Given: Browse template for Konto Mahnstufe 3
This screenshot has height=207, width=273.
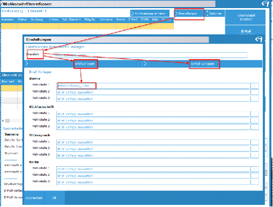Looking at the screenshot, I should (x=255, y=182).
